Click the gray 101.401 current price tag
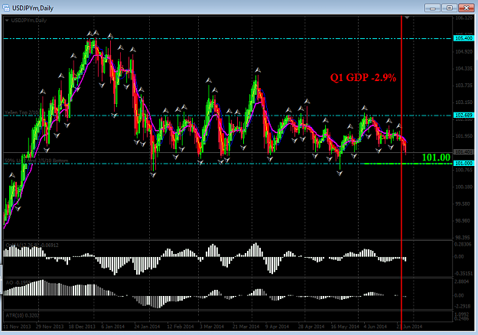Viewport: 478px width, 335px height. (x=463, y=151)
